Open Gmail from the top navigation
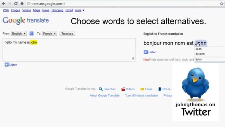 (x=69, y=10)
